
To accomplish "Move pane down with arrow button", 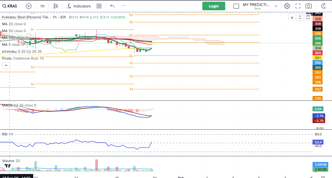I will click(x=292, y=17).
